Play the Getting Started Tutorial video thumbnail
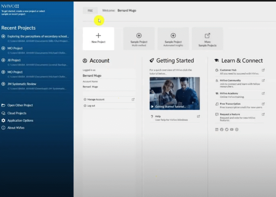Image resolution: width=276 pixels, height=197 pixels. (175, 93)
